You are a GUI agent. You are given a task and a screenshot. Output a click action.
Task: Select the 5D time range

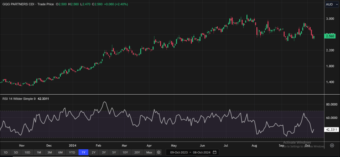click(x=16, y=152)
